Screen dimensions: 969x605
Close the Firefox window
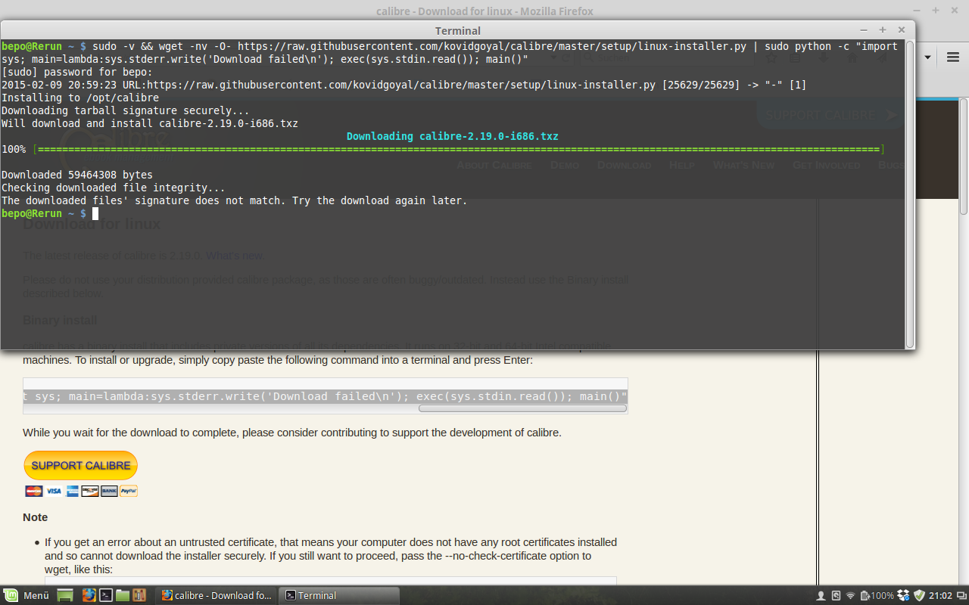954,11
